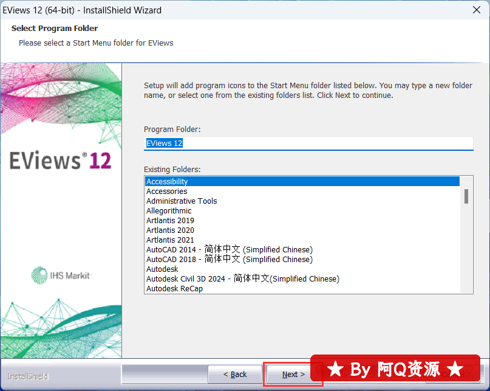Pick the Autodesk ReCap folder
The height and width of the screenshot is (391, 490).
[174, 288]
